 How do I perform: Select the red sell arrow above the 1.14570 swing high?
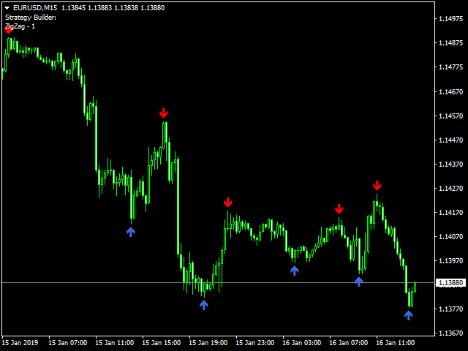(164, 113)
